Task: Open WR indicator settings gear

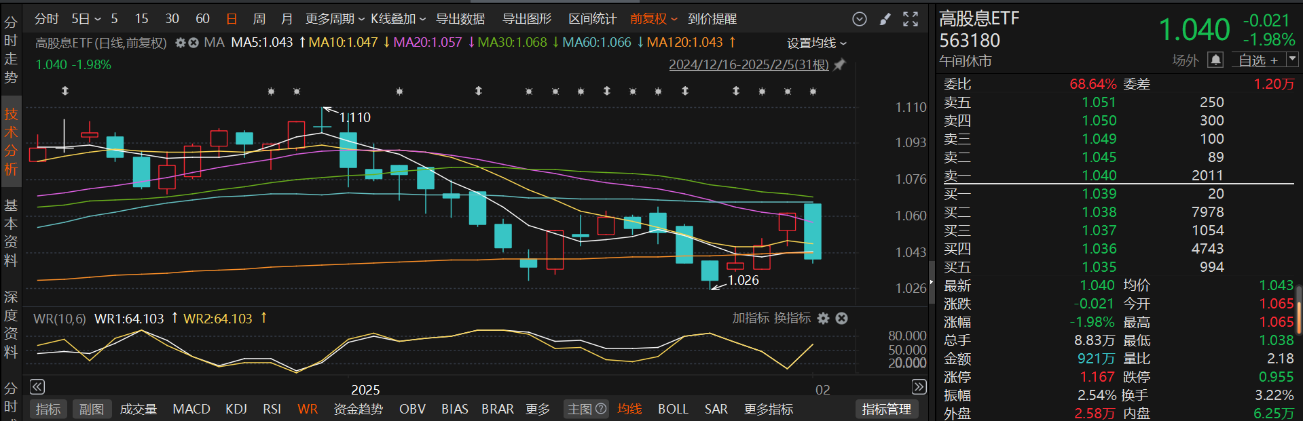Action: (x=824, y=318)
